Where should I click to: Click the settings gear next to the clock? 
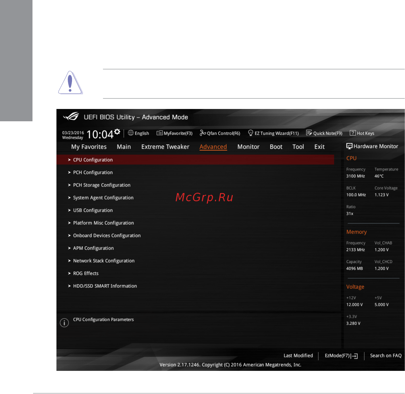pyautogui.click(x=117, y=132)
